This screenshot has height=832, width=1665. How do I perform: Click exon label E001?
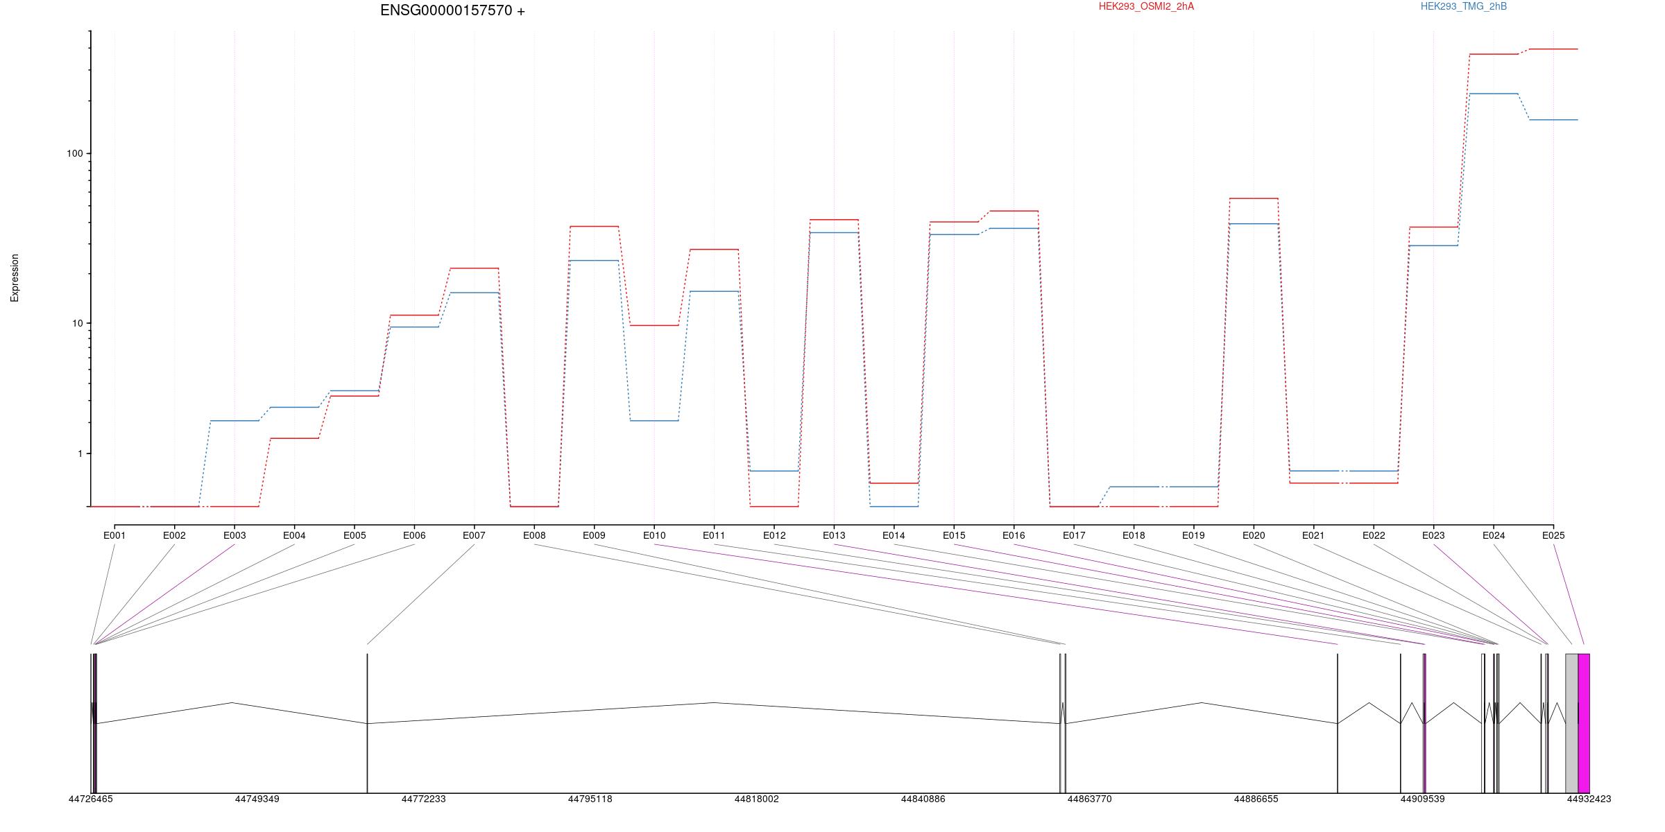pyautogui.click(x=114, y=535)
